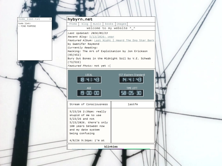Click the LOCAL clock display
Screen dimensions: 222x166
89,80
